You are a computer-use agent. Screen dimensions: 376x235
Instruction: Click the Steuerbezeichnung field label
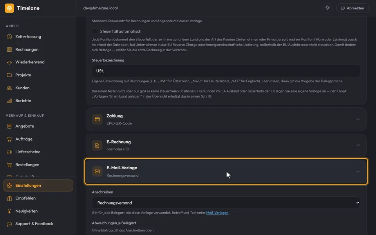point(108,60)
